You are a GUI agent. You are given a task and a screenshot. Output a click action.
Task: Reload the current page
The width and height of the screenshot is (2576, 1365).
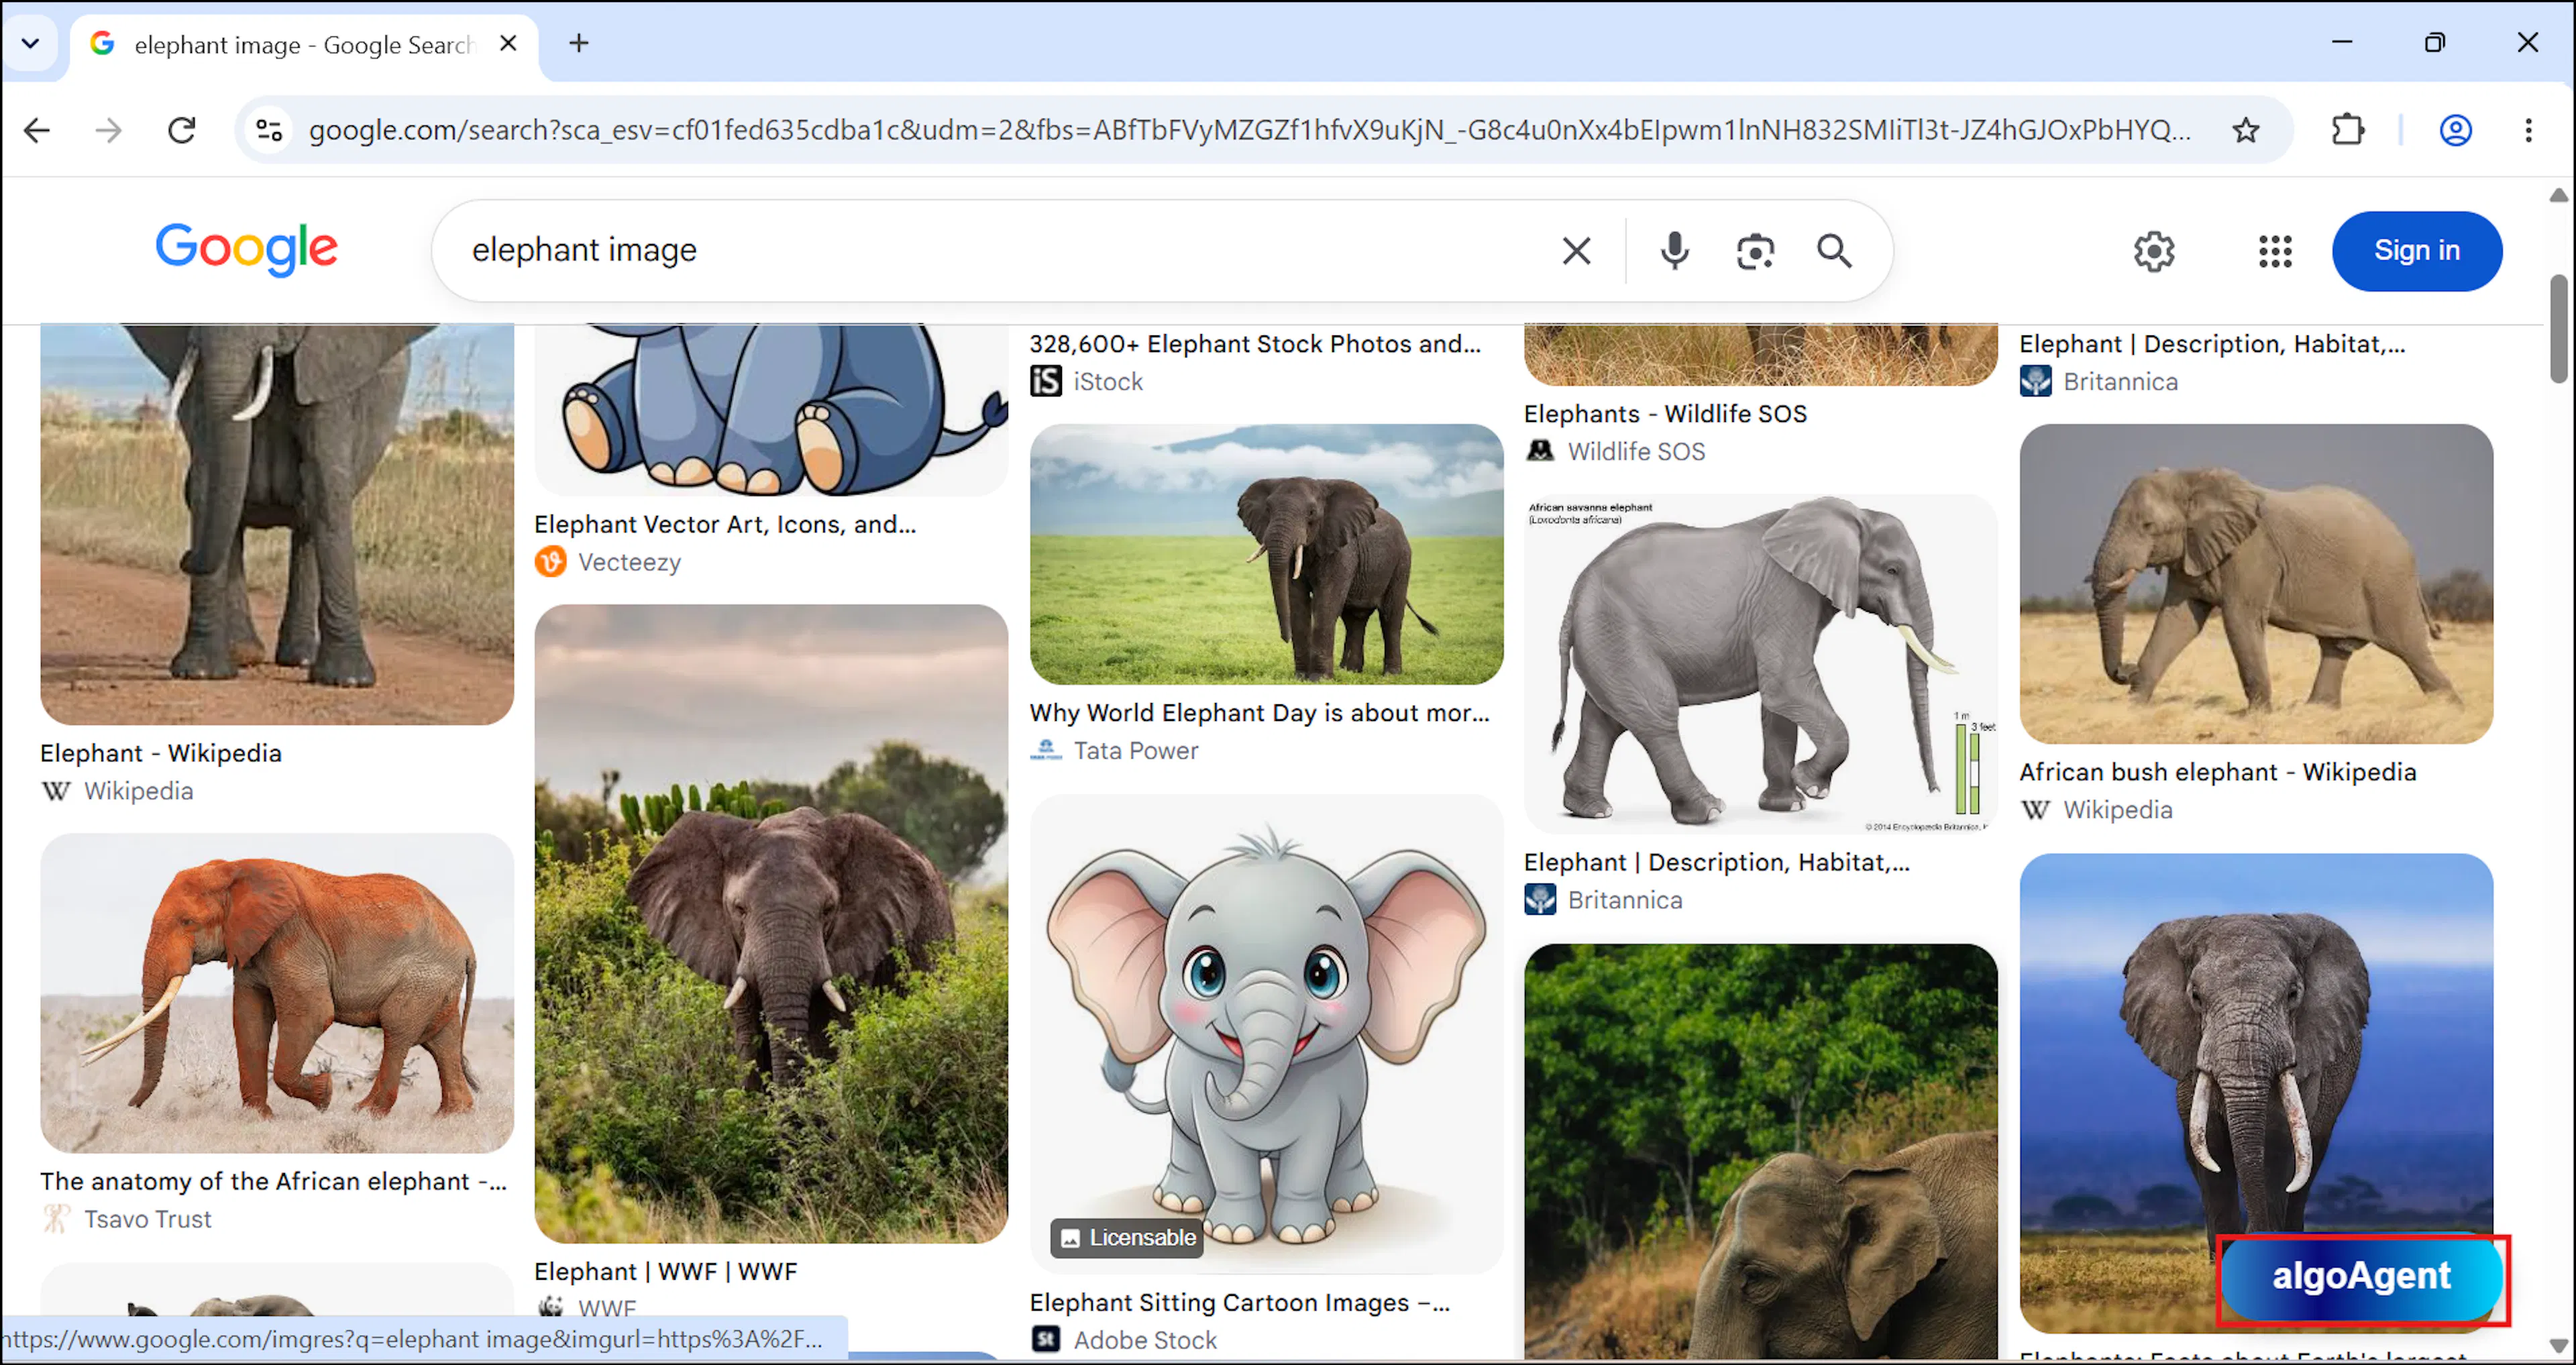[182, 130]
